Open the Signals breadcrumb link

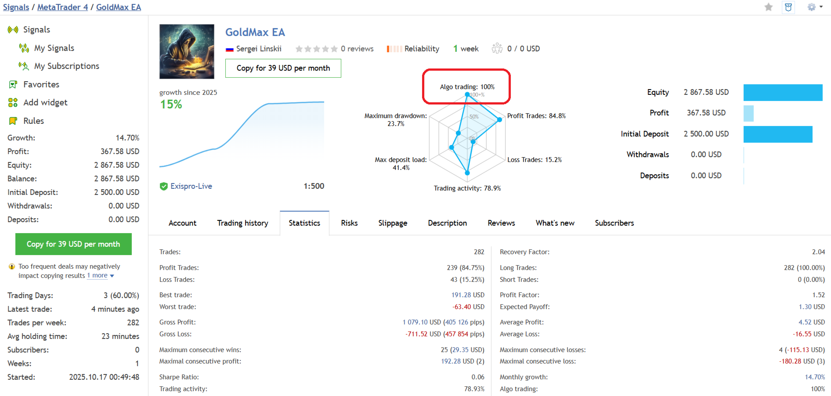coord(16,7)
